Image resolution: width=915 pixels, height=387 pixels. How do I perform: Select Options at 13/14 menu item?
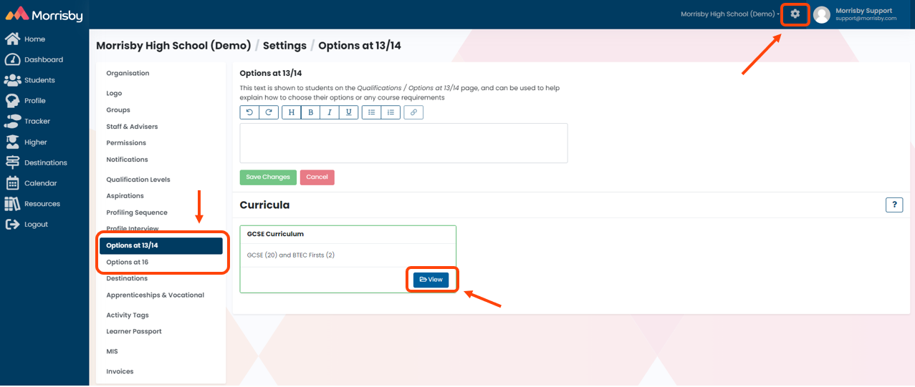161,245
